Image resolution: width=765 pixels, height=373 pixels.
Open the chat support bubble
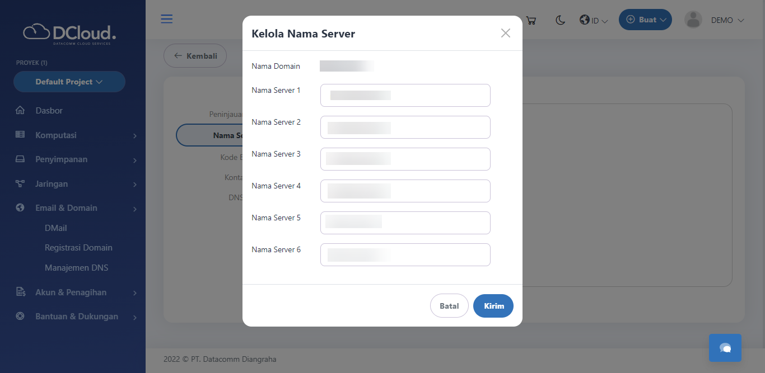click(x=725, y=347)
